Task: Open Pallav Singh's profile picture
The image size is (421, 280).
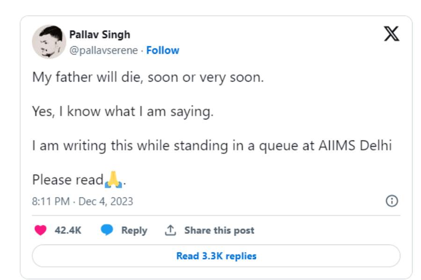Action: (49, 42)
